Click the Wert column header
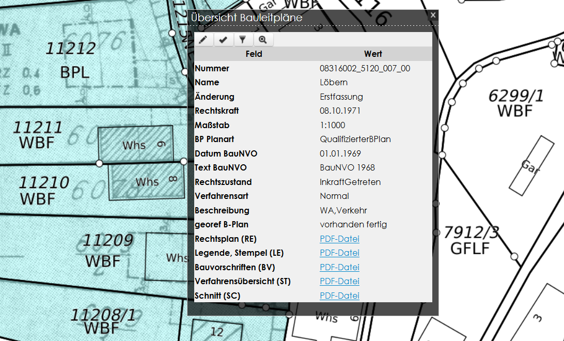 [373, 54]
